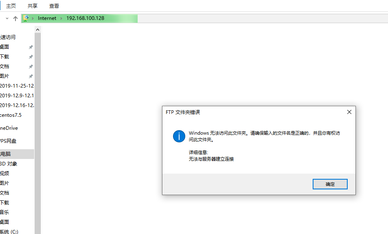Select 此电脑 (This PC) in sidebar
Screen dimensions: 388x234
pyautogui.click(x=17, y=154)
